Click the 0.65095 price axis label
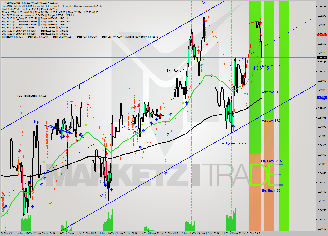The width and height of the screenshot is (328, 236). (x=322, y=81)
